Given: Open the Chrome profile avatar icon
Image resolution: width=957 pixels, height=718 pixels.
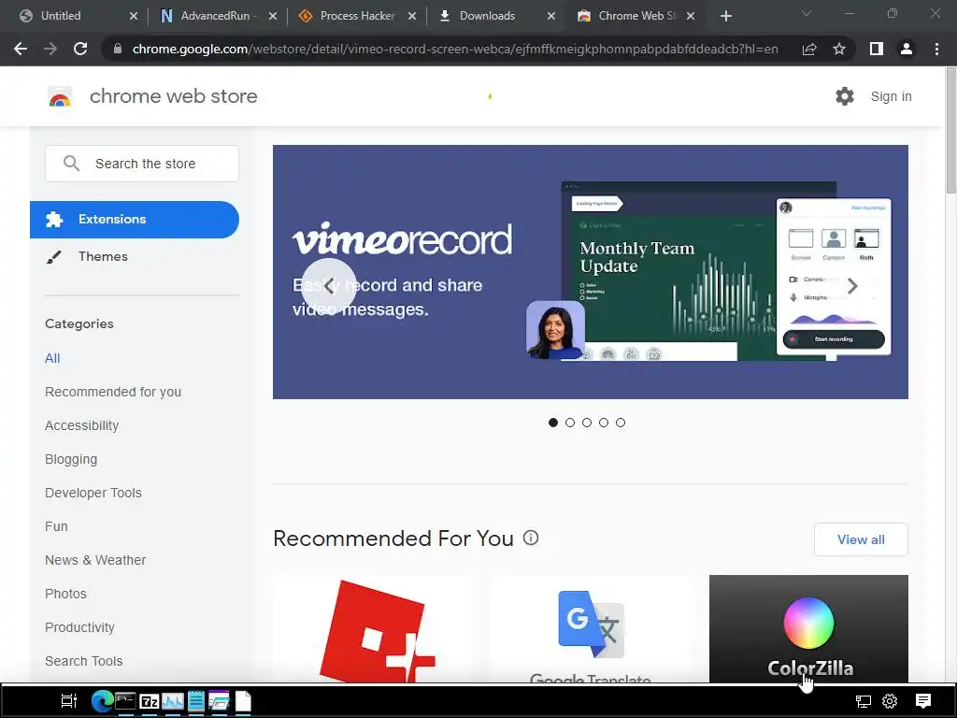Looking at the screenshot, I should (907, 49).
